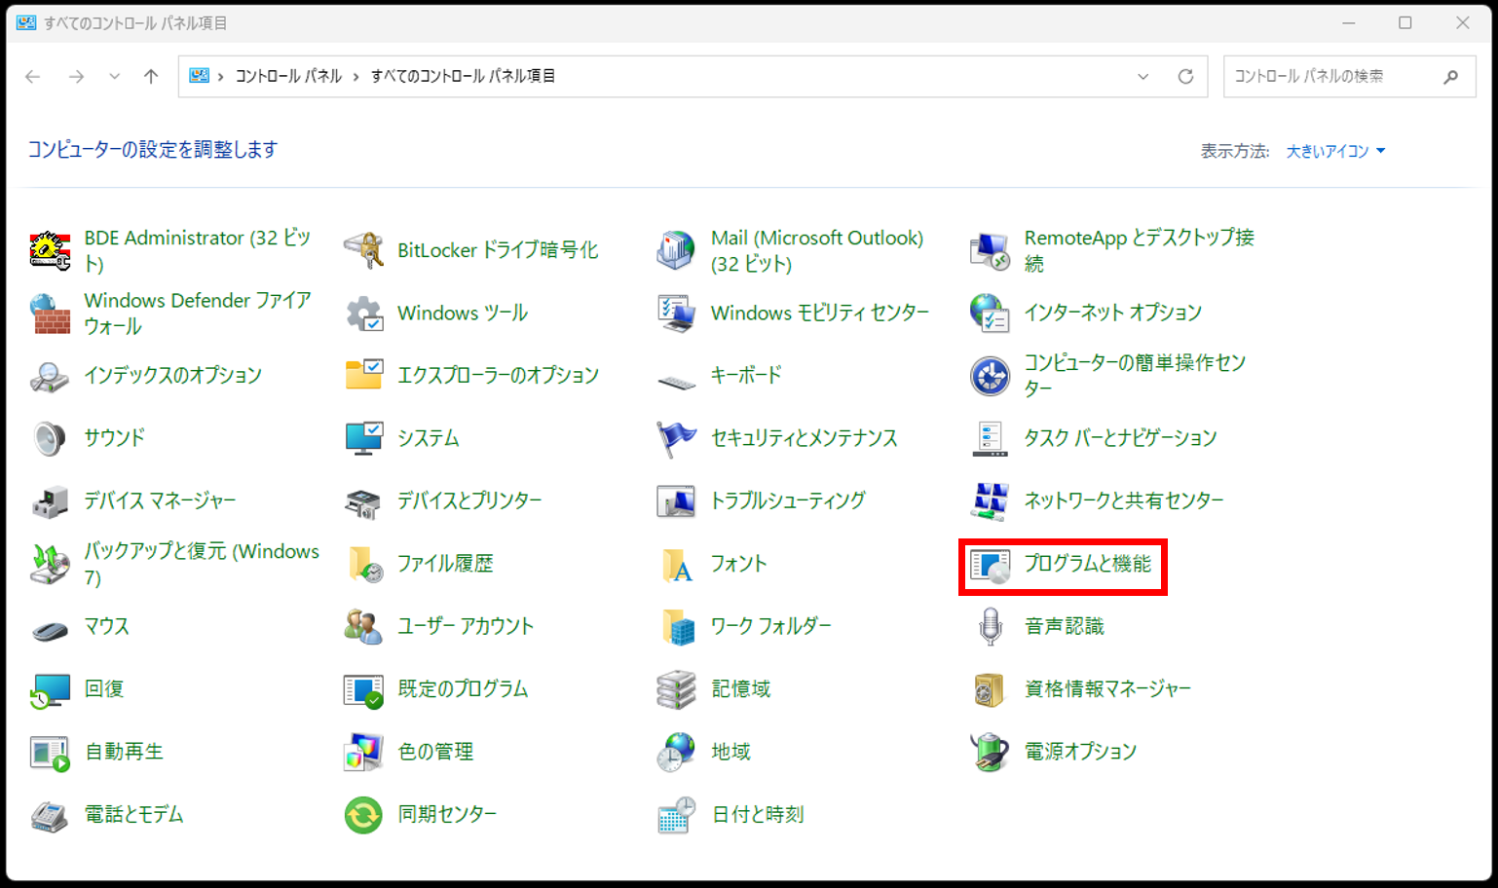Open 日付と時刻 settings

click(758, 814)
